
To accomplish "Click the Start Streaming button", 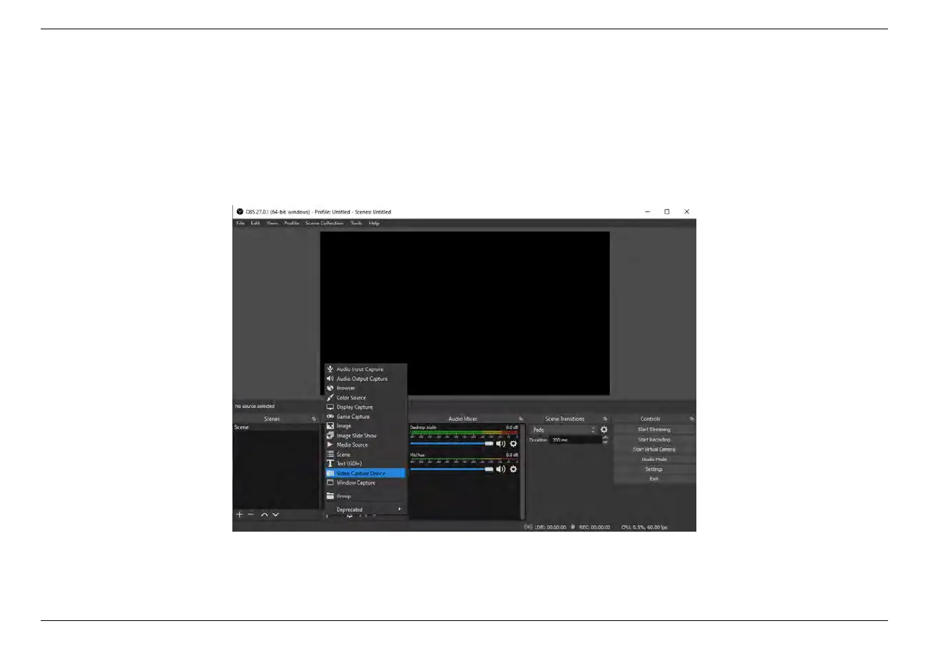I will [654, 429].
